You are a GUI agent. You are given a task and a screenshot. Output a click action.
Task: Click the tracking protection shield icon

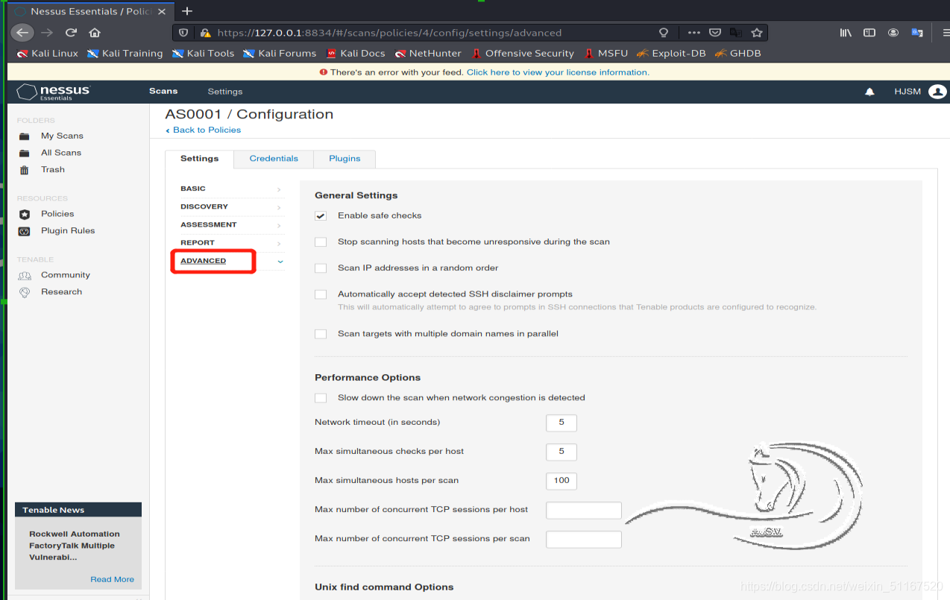(184, 33)
